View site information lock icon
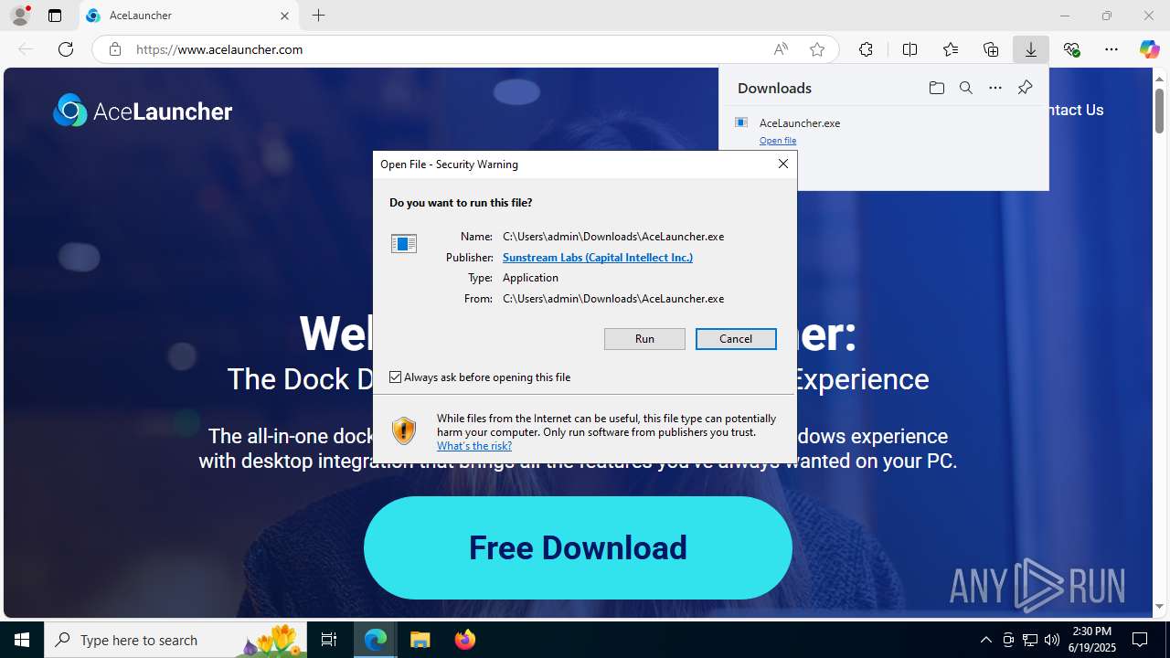 pos(115,49)
